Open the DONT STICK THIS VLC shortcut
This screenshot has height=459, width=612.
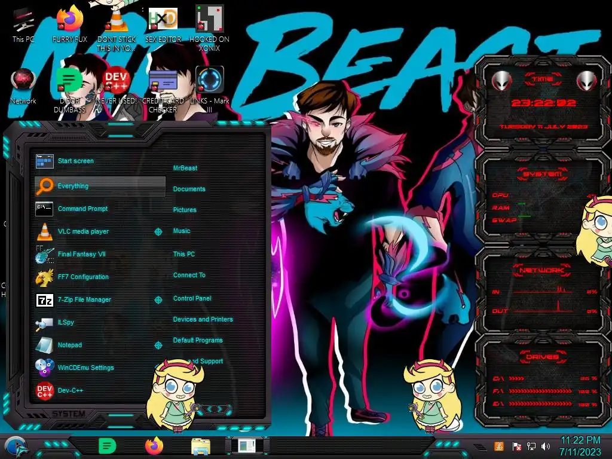point(117,29)
